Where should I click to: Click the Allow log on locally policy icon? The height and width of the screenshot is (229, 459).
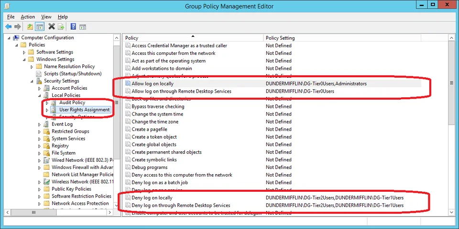[128, 83]
